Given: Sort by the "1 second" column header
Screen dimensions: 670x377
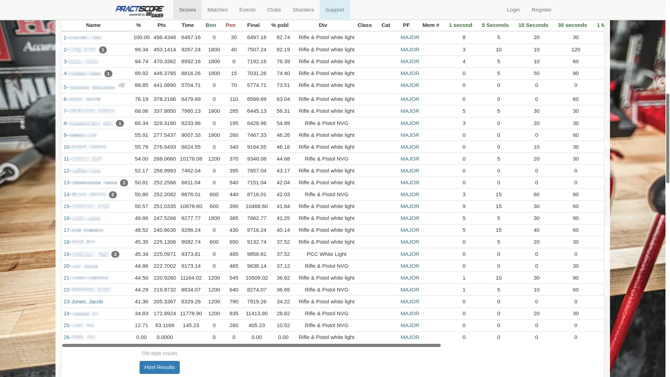Looking at the screenshot, I should [460, 25].
